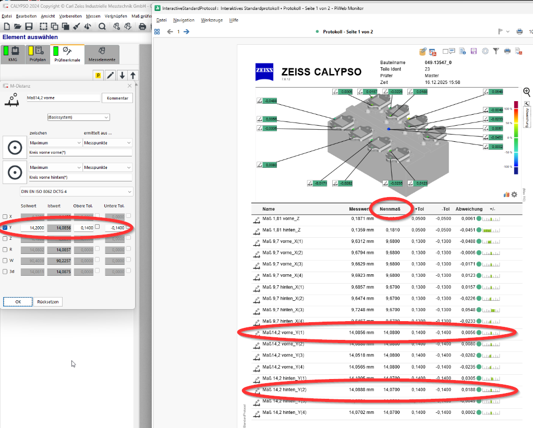Image resolution: width=533 pixels, height=428 pixels.
Task: Click the magnifier zoom icon beside the 3D view
Action: 526,92
